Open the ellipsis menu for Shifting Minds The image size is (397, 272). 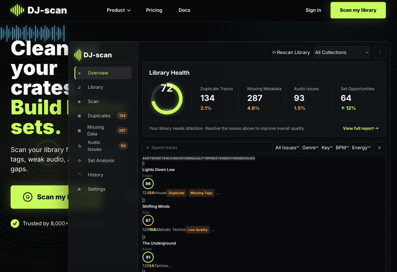coord(213,230)
